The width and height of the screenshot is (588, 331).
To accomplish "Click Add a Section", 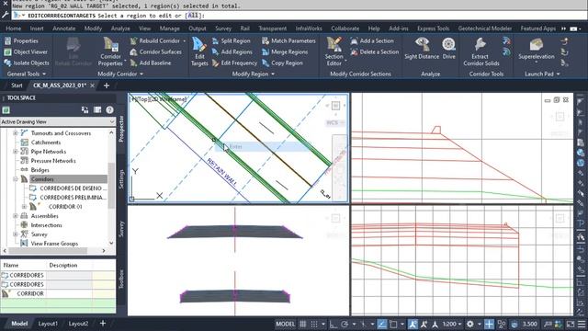I will pyautogui.click(x=372, y=40).
